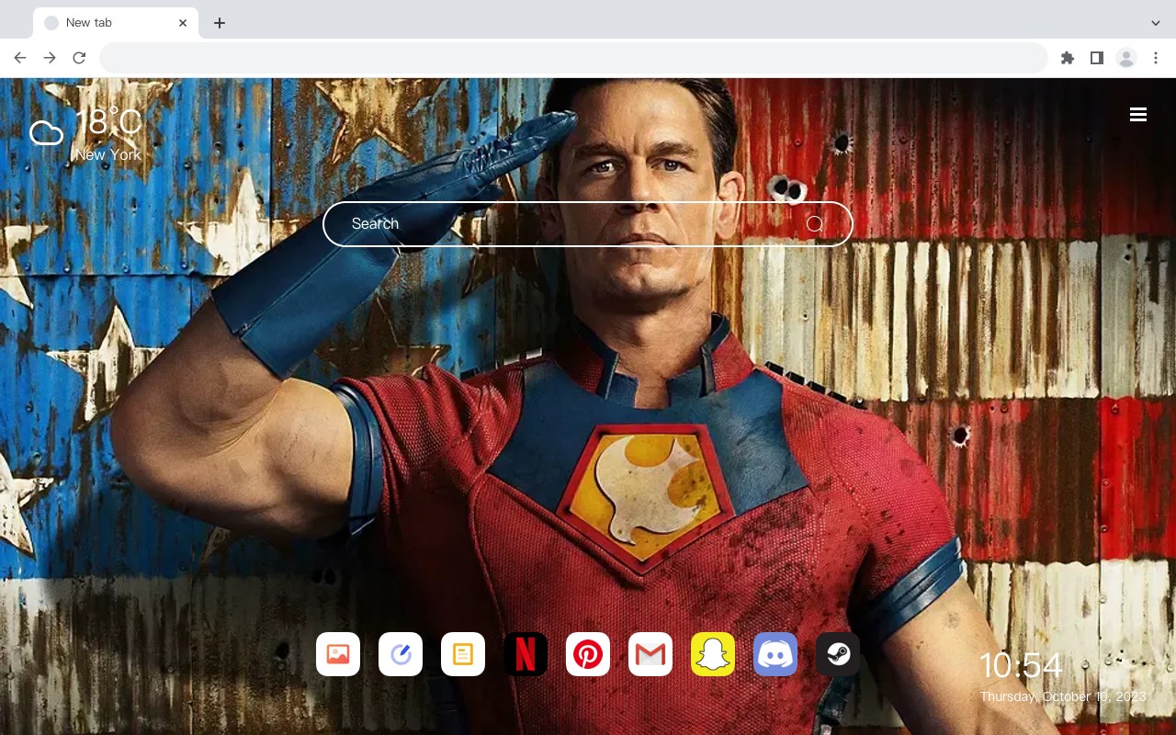Reload the current page

[x=79, y=58]
